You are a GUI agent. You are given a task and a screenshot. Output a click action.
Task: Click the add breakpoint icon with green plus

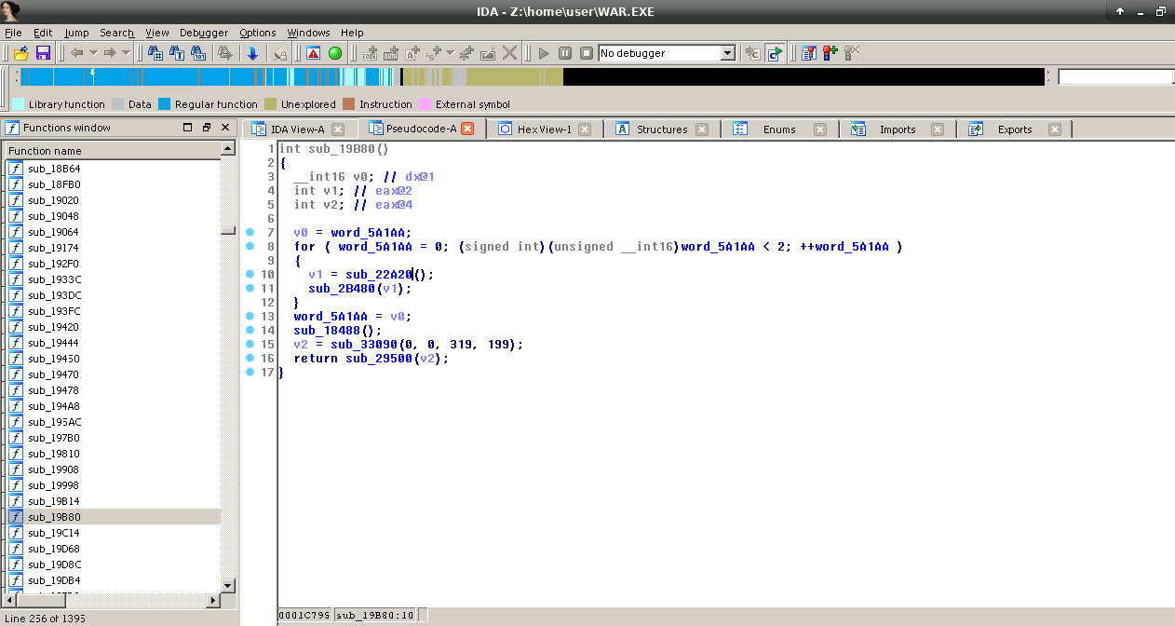829,53
